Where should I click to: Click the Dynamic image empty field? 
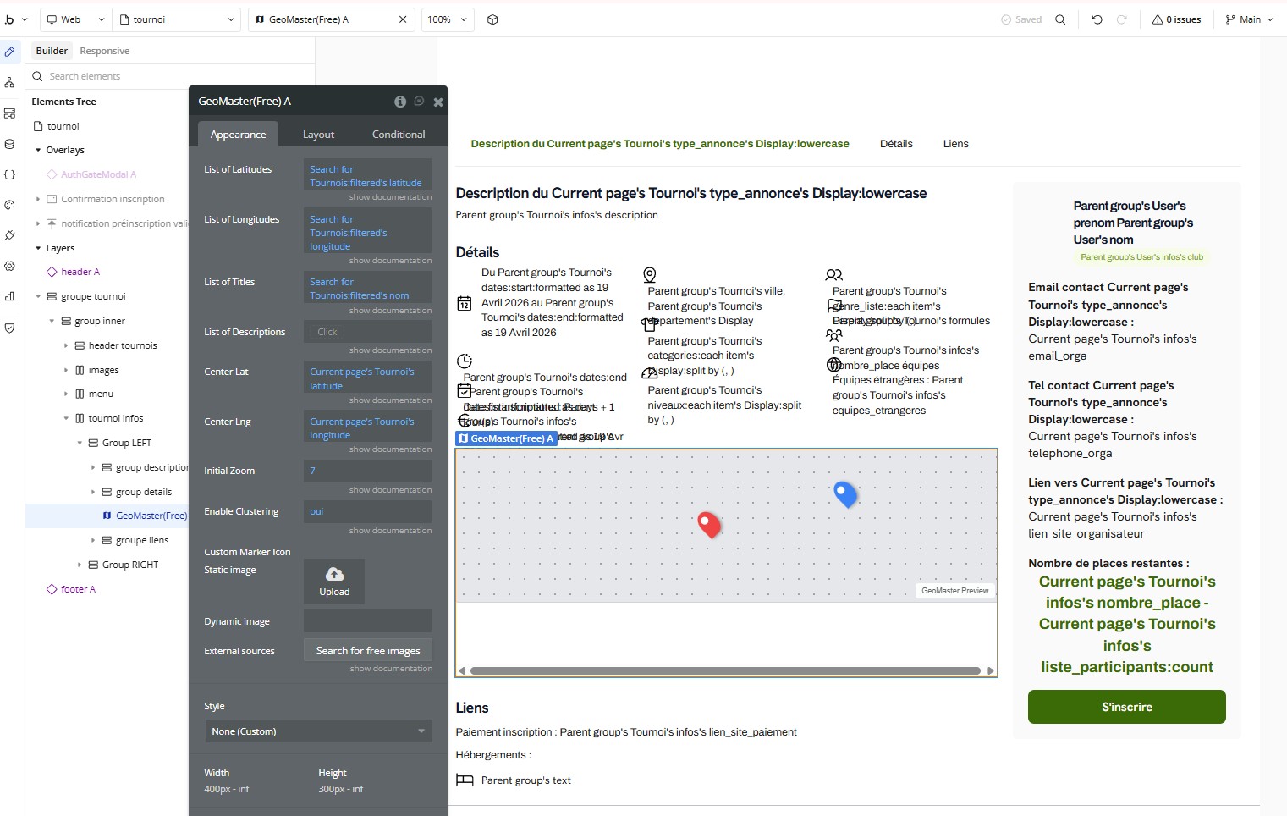[368, 621]
